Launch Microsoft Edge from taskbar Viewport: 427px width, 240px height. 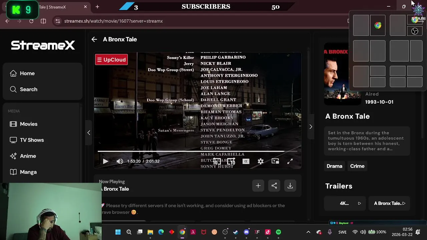tap(161, 232)
